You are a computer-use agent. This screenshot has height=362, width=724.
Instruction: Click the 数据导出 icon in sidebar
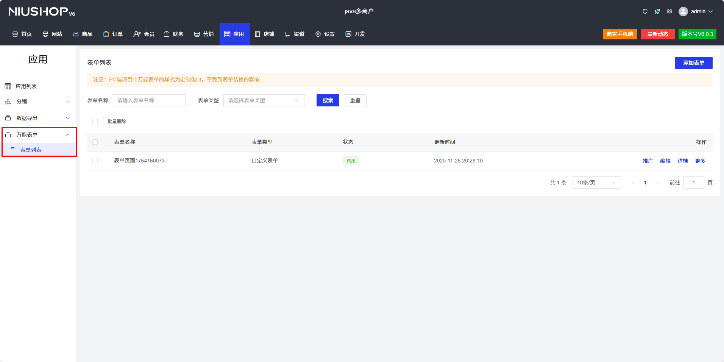pos(8,118)
